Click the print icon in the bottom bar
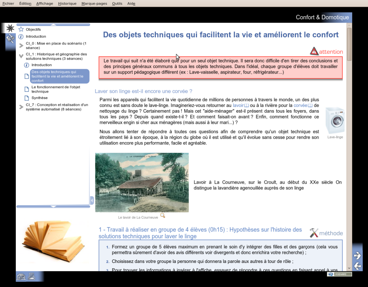The image size is (368, 287). click(x=32, y=277)
